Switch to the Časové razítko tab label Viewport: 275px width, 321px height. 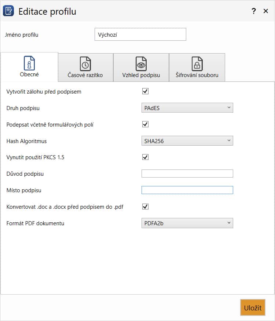(85, 75)
